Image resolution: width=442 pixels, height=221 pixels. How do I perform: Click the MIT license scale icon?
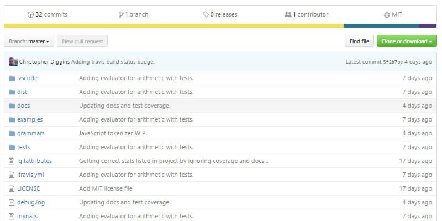point(386,14)
